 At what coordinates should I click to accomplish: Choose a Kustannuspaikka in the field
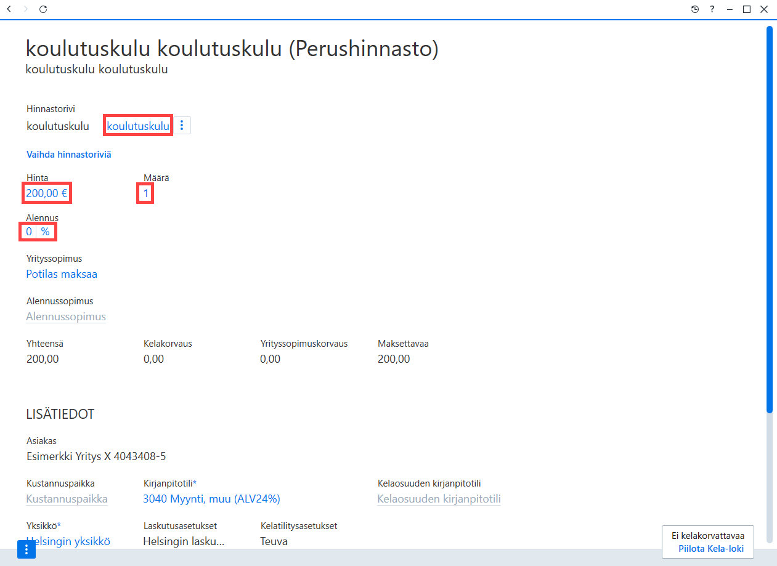pos(67,499)
